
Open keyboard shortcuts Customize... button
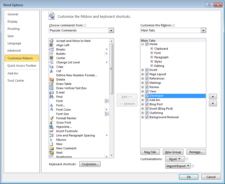(x=90, y=164)
